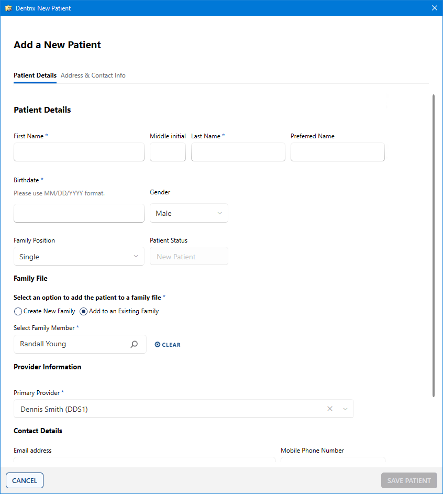Select the Create New Family radio button
The width and height of the screenshot is (443, 494).
18,311
